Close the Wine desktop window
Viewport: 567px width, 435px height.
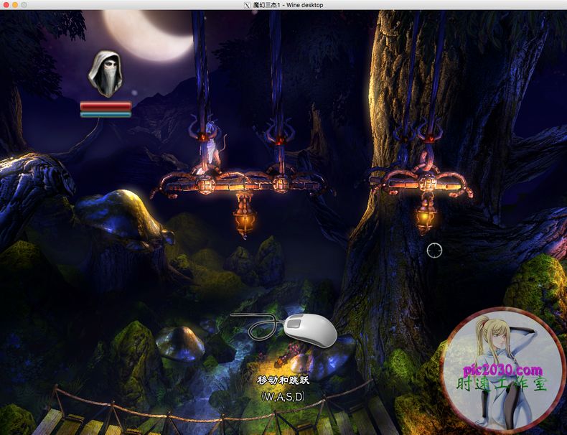click(x=6, y=5)
